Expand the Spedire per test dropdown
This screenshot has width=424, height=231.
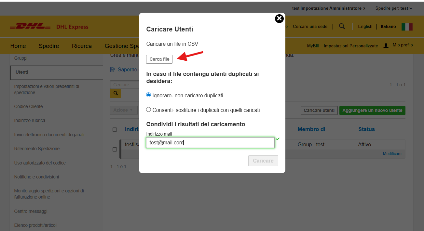tap(394, 8)
